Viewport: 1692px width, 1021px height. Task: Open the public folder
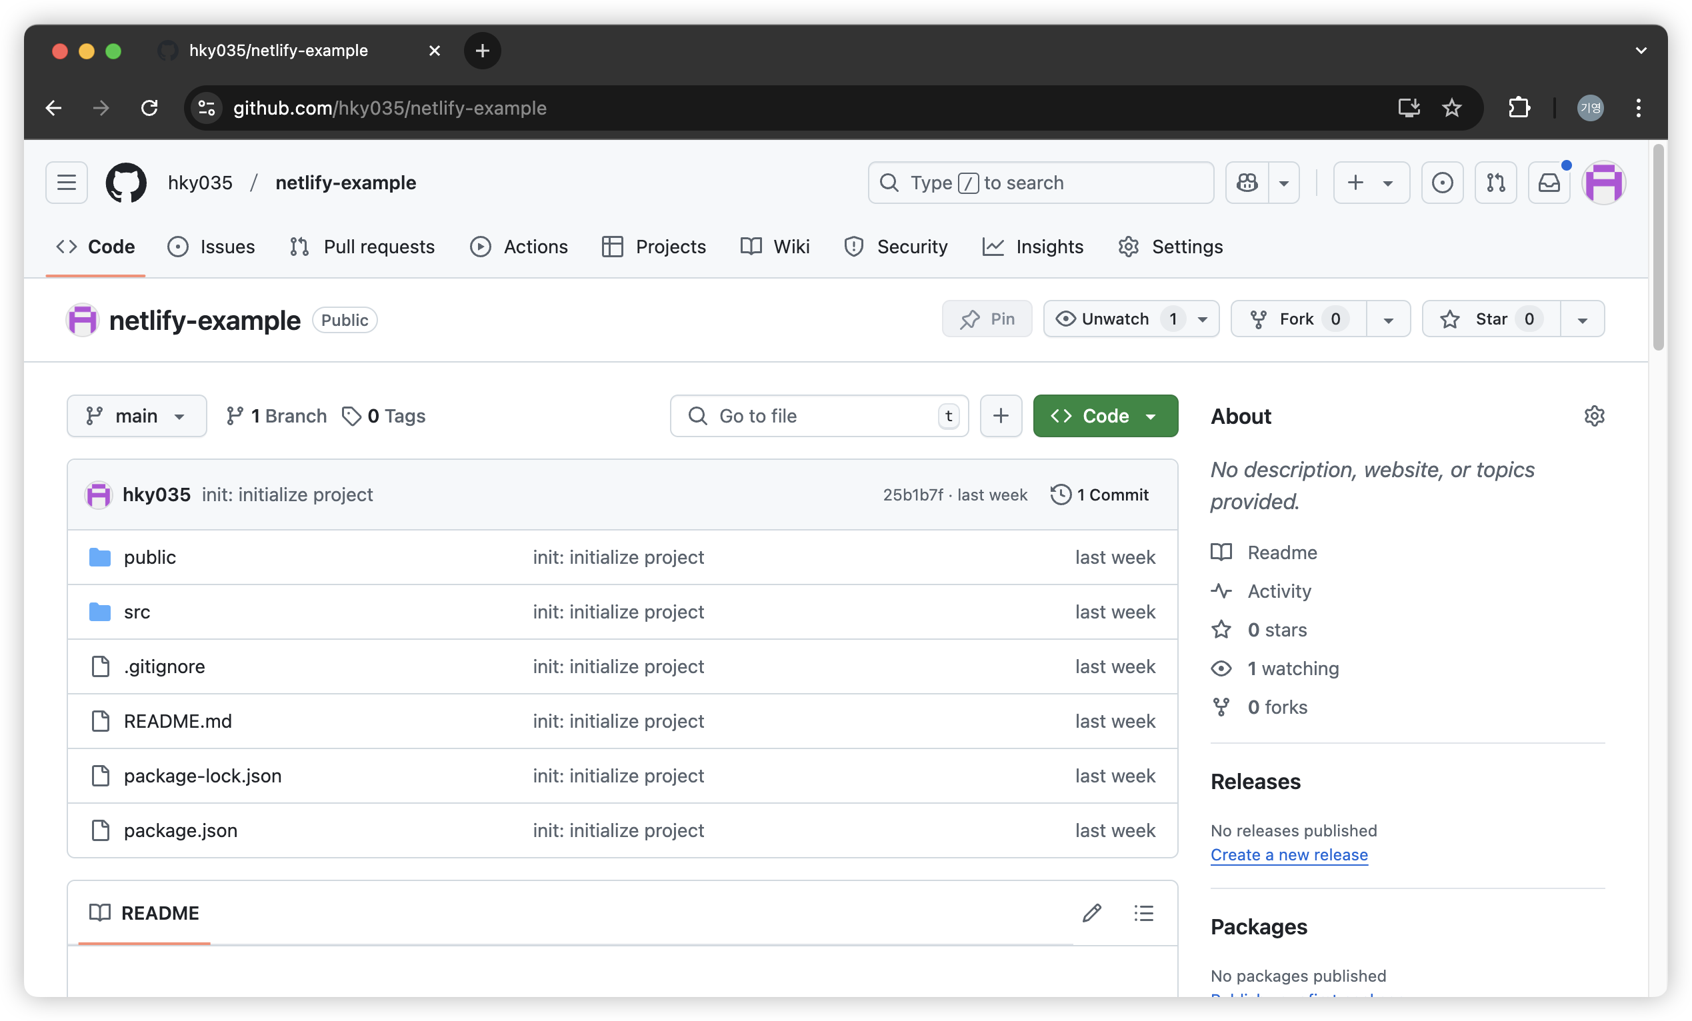[x=150, y=558]
